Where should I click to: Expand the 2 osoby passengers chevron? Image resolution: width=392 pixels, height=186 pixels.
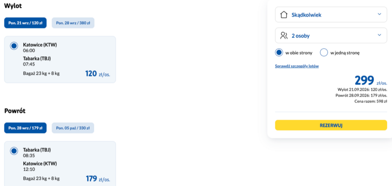coord(379,35)
